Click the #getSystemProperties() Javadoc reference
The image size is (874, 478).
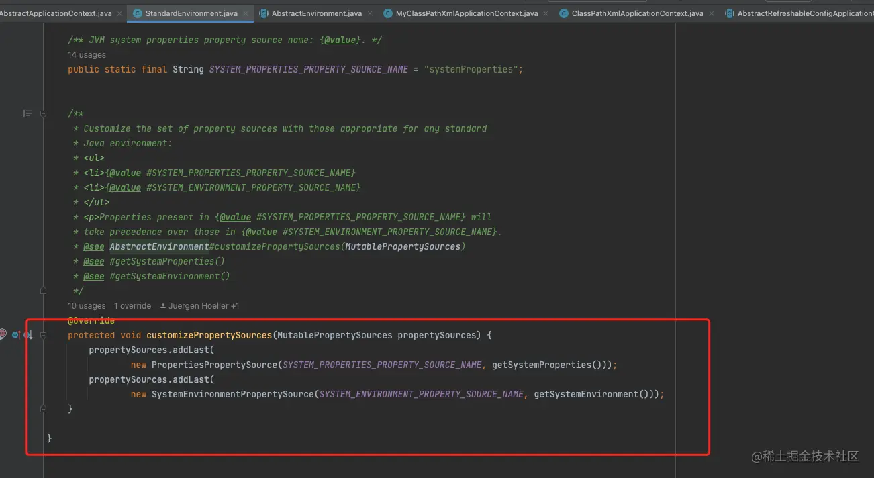pos(167,261)
